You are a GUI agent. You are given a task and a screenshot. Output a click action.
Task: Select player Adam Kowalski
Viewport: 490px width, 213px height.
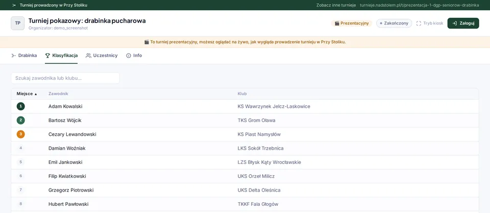[x=65, y=106]
